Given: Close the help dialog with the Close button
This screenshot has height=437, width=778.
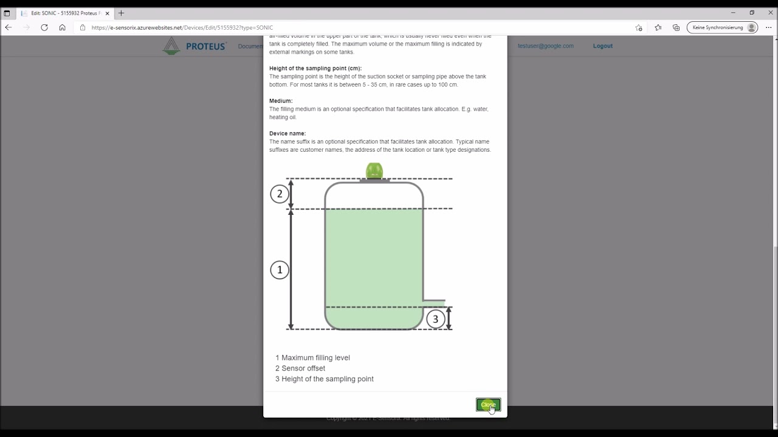Looking at the screenshot, I should [x=488, y=405].
